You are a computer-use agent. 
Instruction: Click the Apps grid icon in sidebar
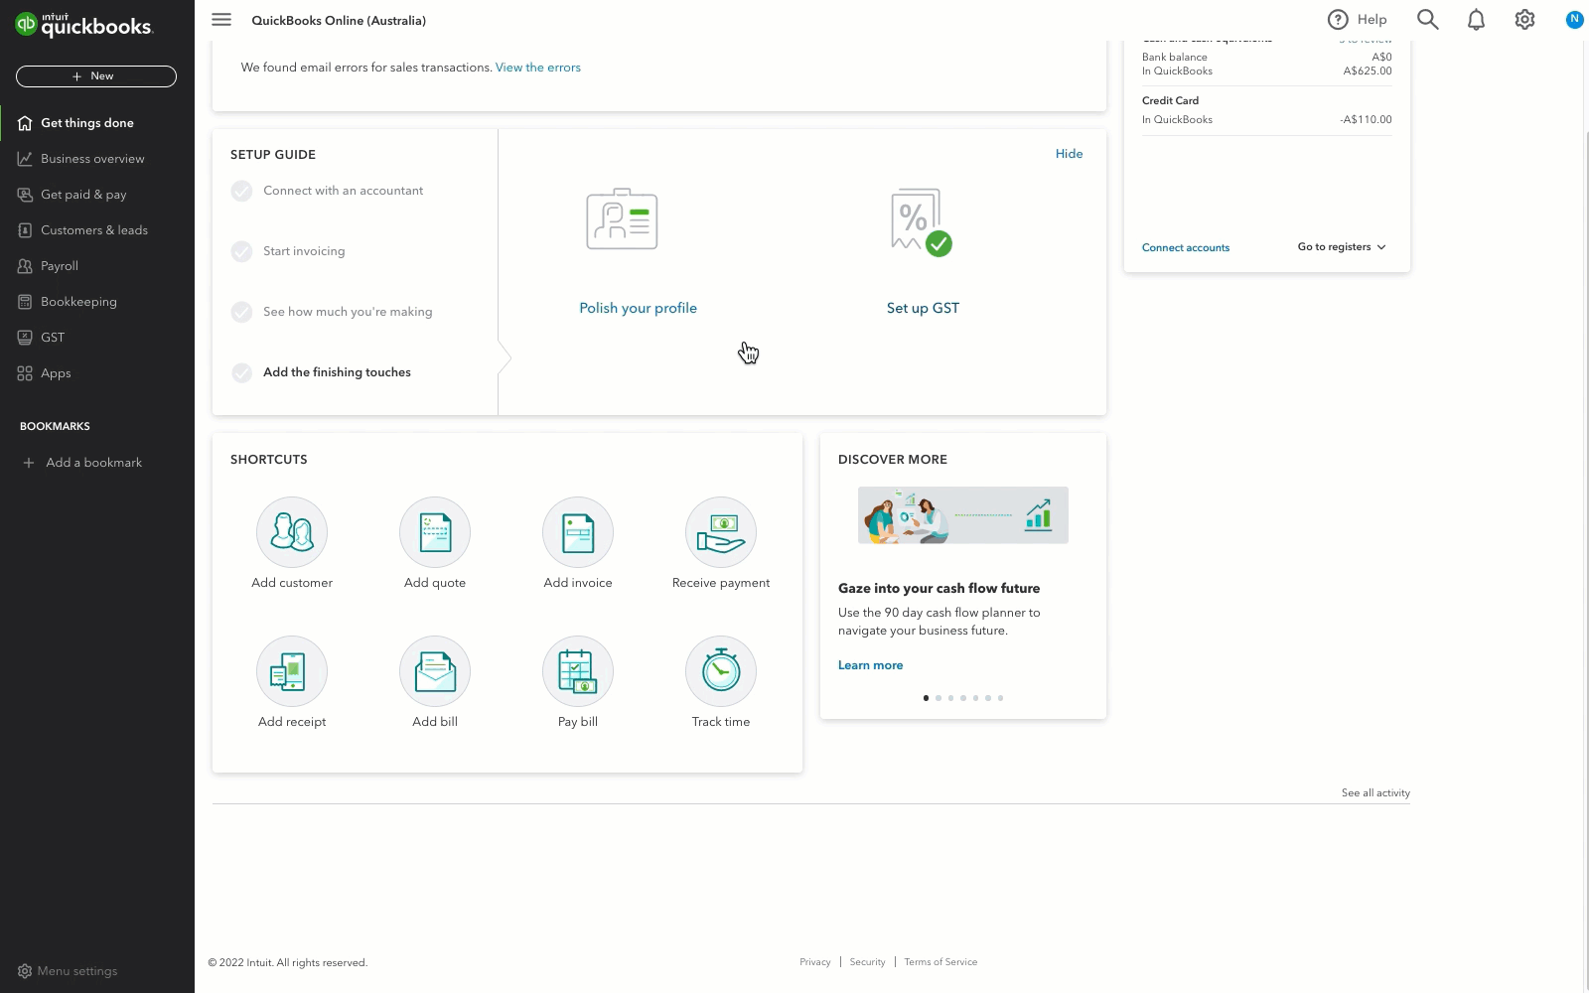25,373
